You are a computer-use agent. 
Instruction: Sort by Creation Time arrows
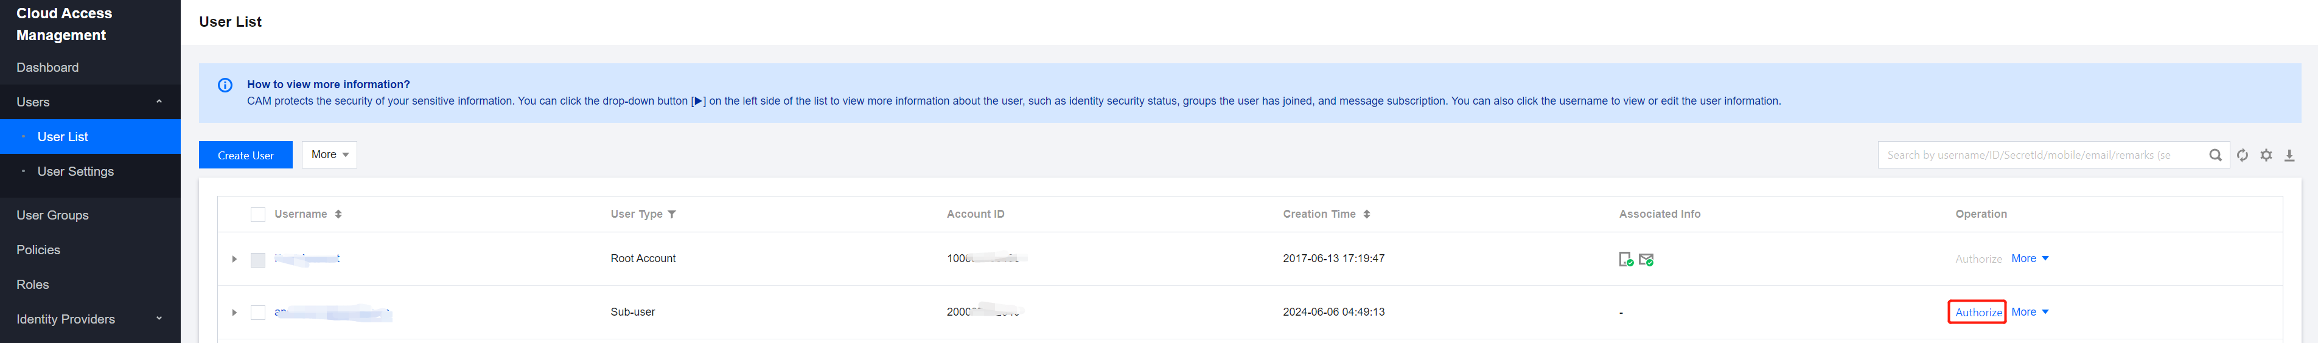[1367, 214]
